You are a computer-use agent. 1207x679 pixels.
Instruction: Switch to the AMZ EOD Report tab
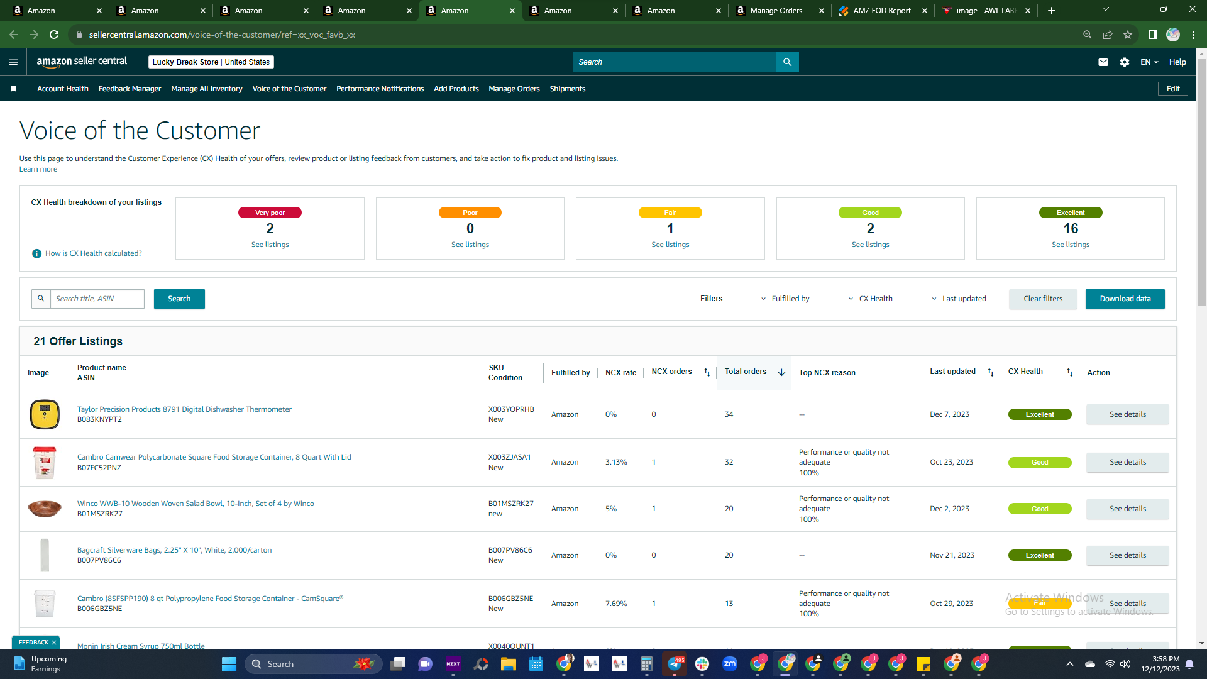point(882,11)
